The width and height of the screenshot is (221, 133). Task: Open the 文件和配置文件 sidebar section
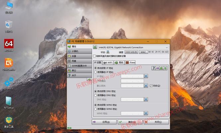tap(79, 66)
